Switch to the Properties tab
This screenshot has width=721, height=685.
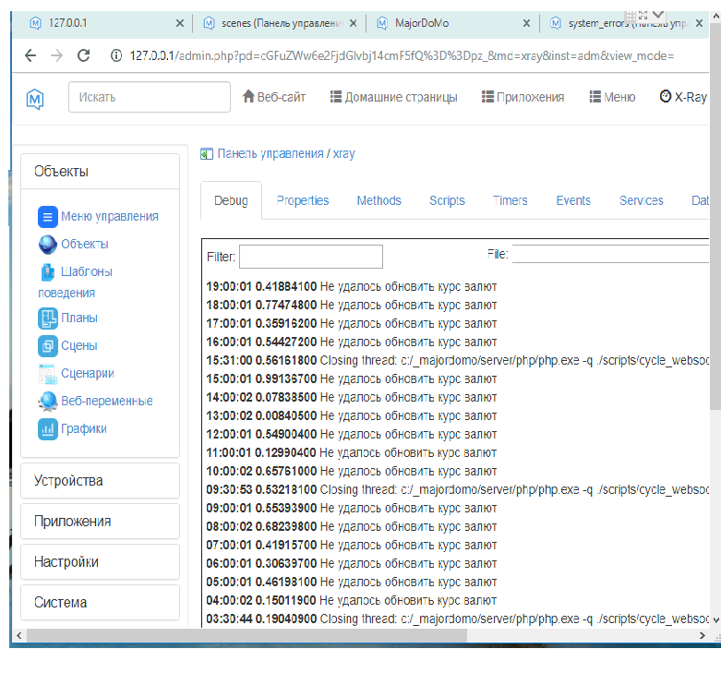pos(302,200)
